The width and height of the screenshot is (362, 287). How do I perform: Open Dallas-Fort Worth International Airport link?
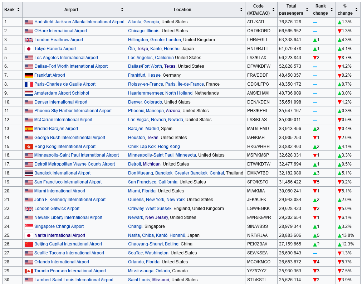coord(71,66)
